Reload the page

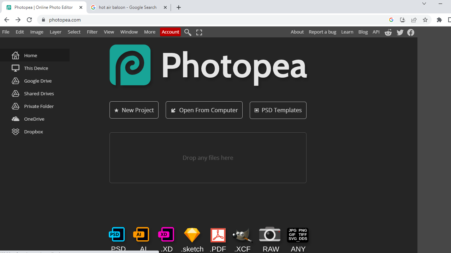[30, 20]
